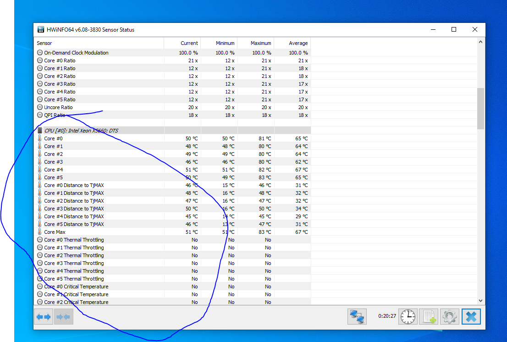Select the Core #5 Distance to TjMAX label
This screenshot has width=507, height=342.
pyautogui.click(x=74, y=224)
